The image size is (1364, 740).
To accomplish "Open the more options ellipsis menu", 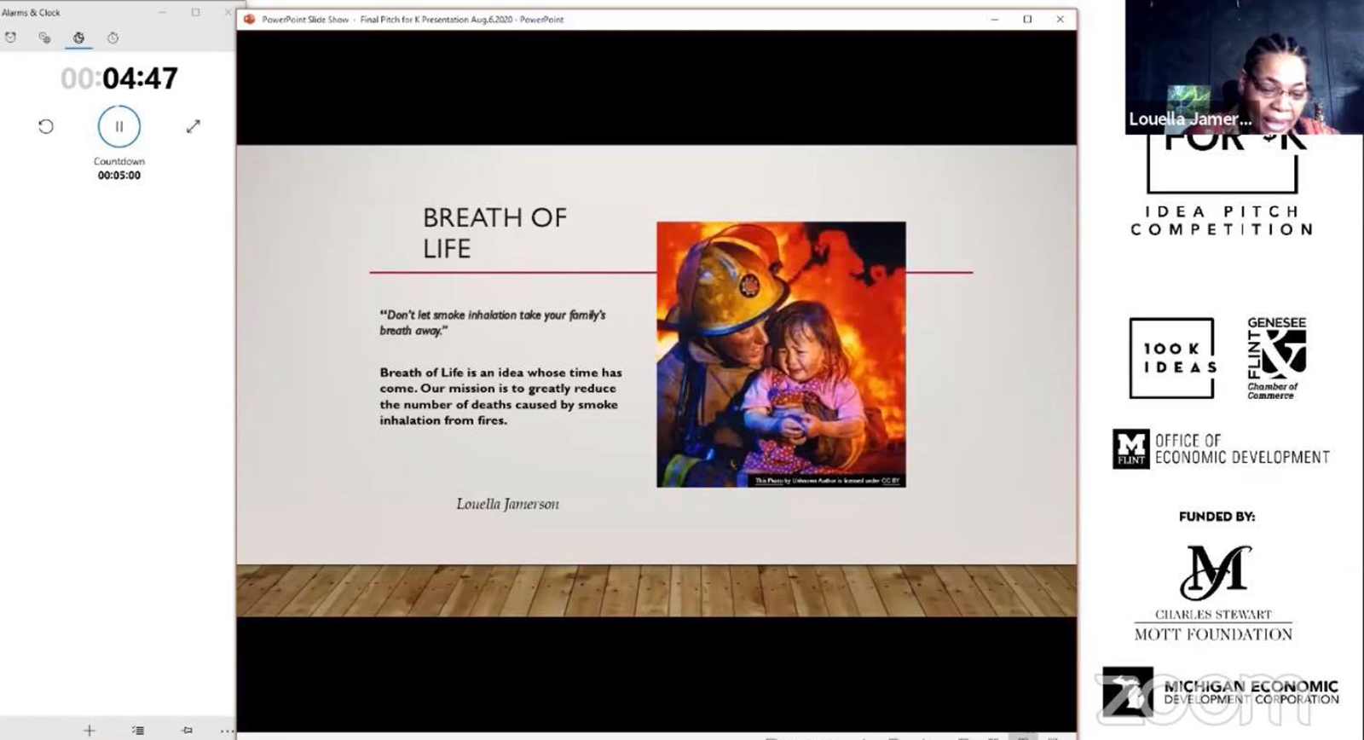I will point(226,730).
